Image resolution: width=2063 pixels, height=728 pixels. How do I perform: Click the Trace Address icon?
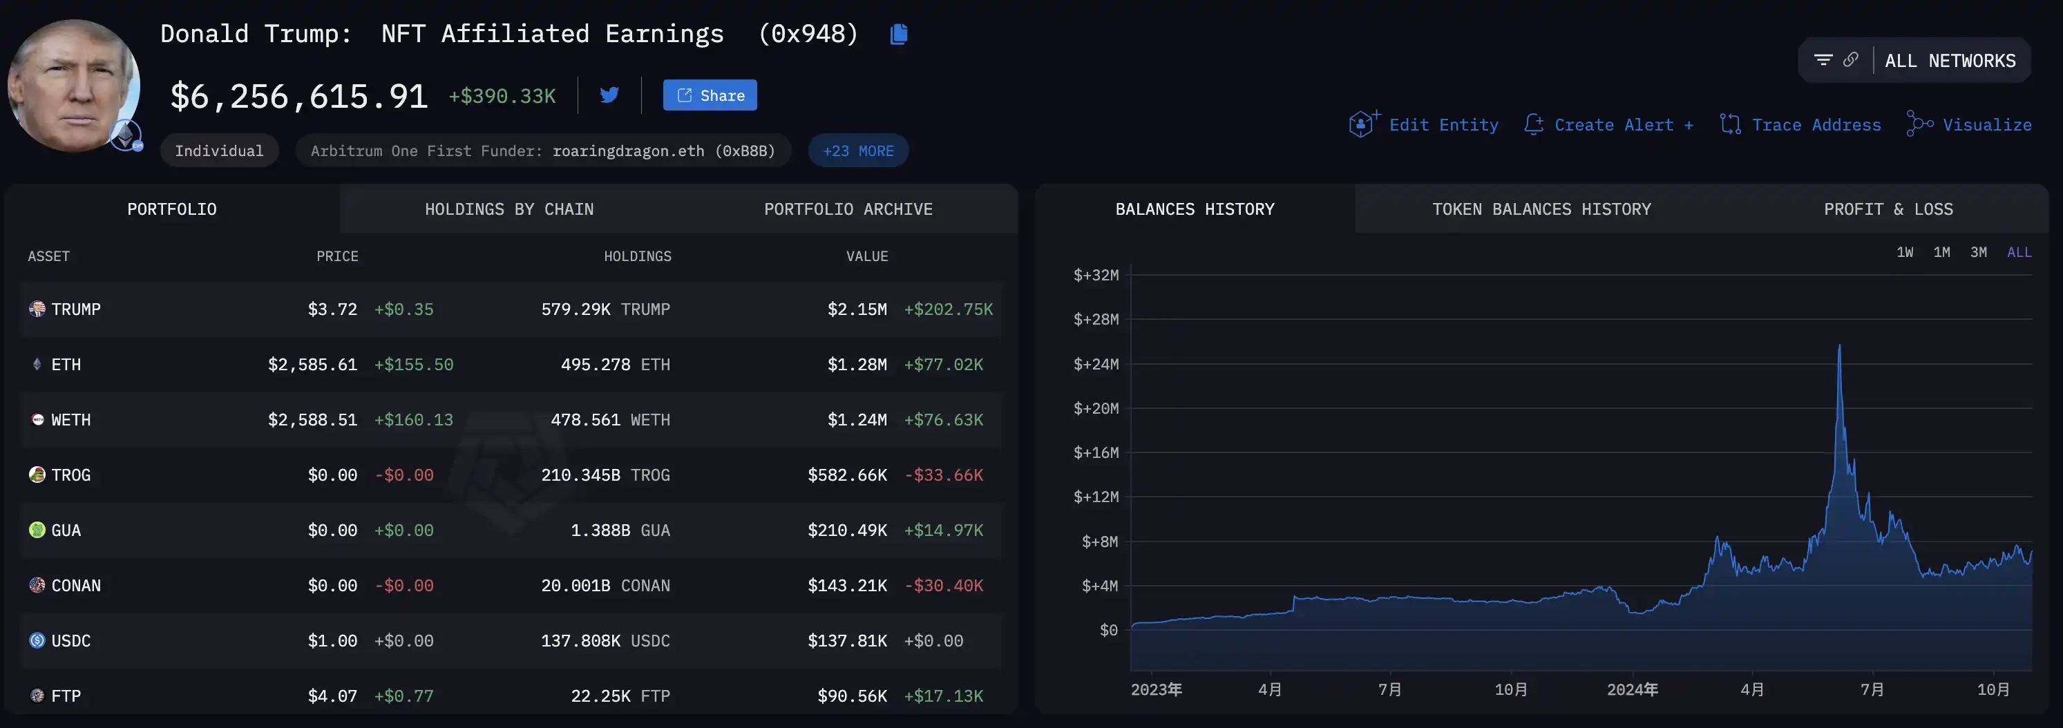1731,124
